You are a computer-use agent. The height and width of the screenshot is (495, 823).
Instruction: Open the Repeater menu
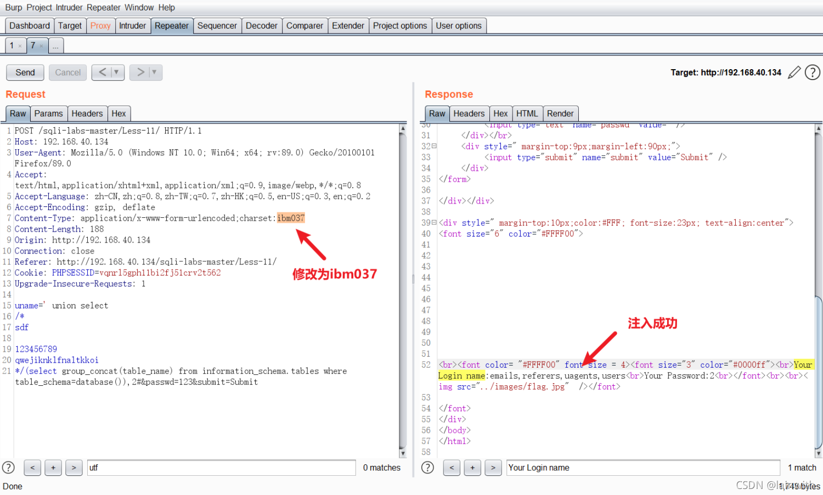[x=104, y=8]
